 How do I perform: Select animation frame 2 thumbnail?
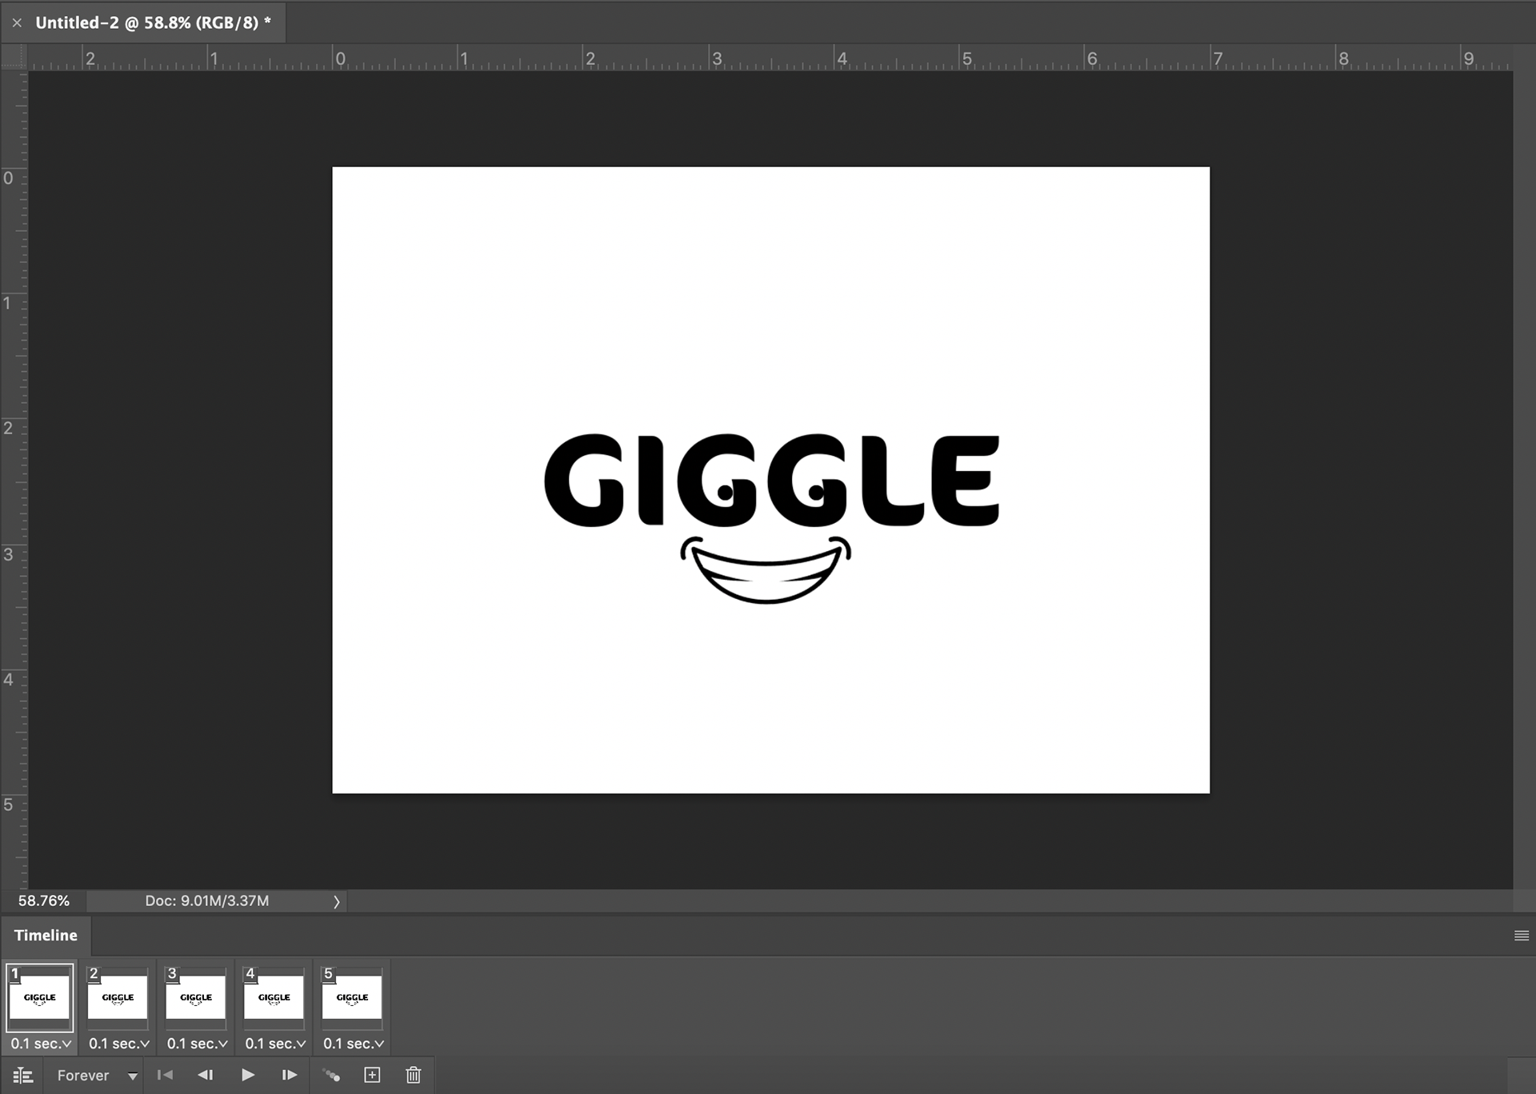coord(118,997)
